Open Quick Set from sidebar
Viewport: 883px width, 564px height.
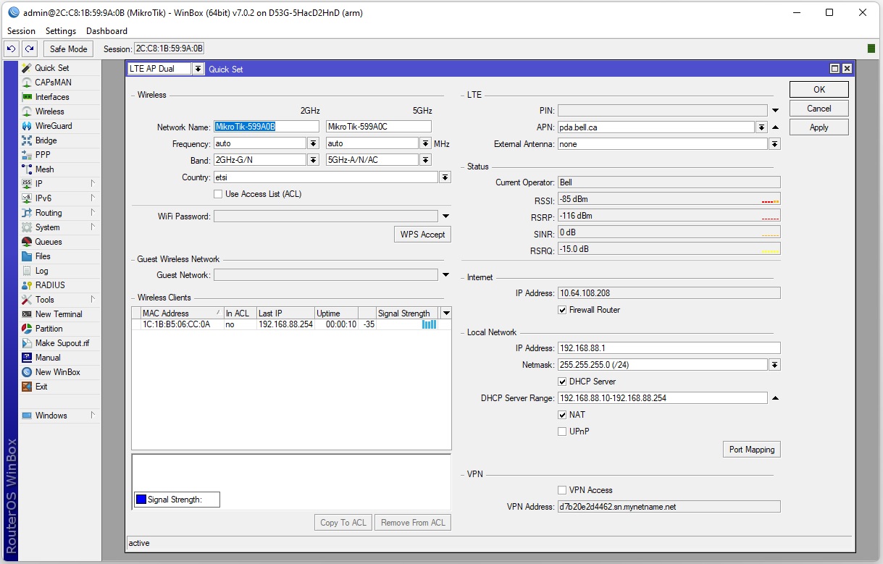[x=52, y=68]
